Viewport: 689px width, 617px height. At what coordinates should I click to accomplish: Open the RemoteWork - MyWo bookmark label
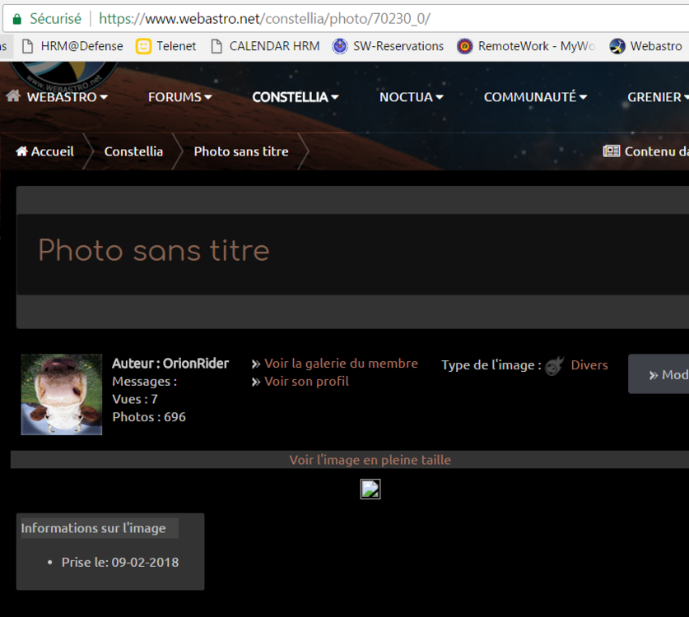(x=537, y=46)
